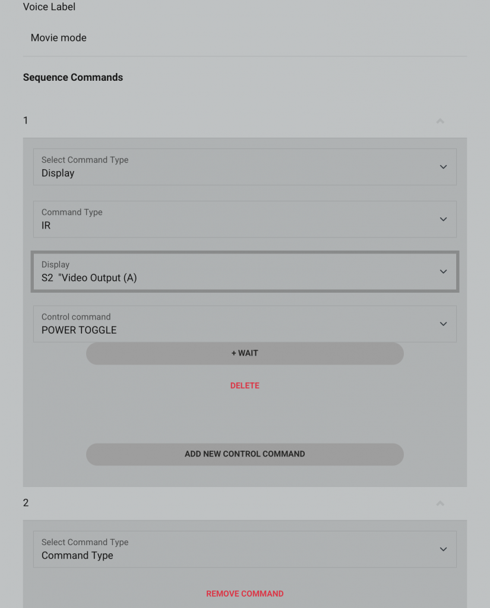Screen dimensions: 490x608
Task: Select the sequence number 1 header
Action: pyautogui.click(x=245, y=121)
